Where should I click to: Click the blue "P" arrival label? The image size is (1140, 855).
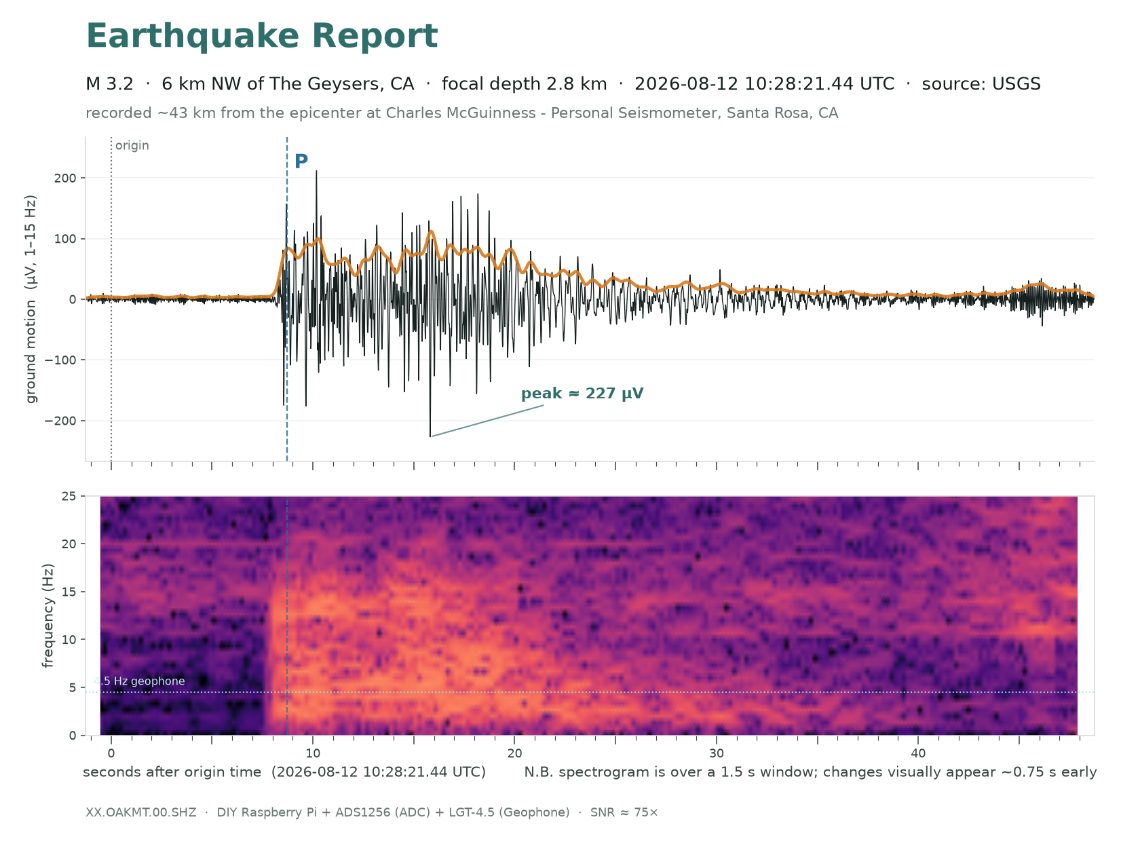[x=301, y=161]
